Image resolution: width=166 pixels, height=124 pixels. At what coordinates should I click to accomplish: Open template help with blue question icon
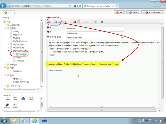tap(102, 22)
